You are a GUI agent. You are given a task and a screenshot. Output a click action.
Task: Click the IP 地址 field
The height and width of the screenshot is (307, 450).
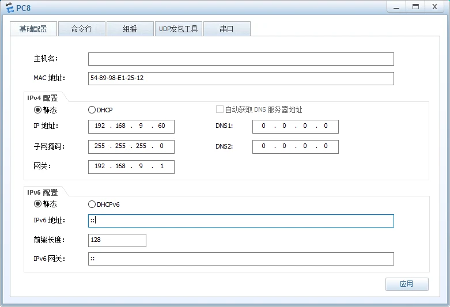tap(131, 127)
